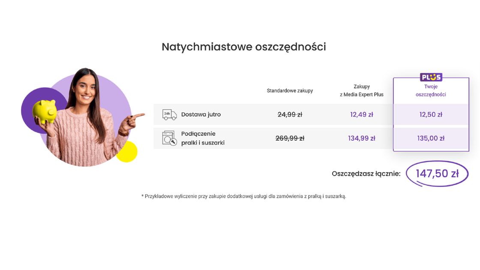Click the crossed-out price 269,99 zł
Viewport: 480px width, 270px height.
tap(290, 138)
